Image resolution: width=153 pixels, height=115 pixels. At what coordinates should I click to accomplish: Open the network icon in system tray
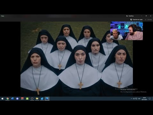pyautogui.click(x=136, y=99)
